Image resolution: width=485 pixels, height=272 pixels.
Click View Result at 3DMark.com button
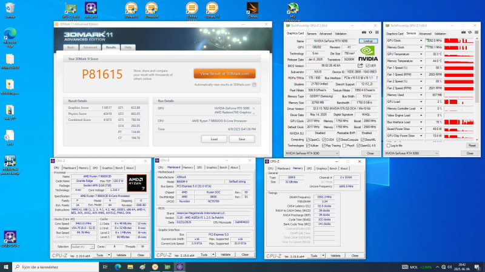[224, 74]
